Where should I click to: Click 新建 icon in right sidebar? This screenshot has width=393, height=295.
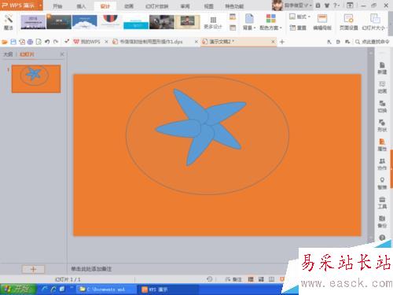(382, 68)
